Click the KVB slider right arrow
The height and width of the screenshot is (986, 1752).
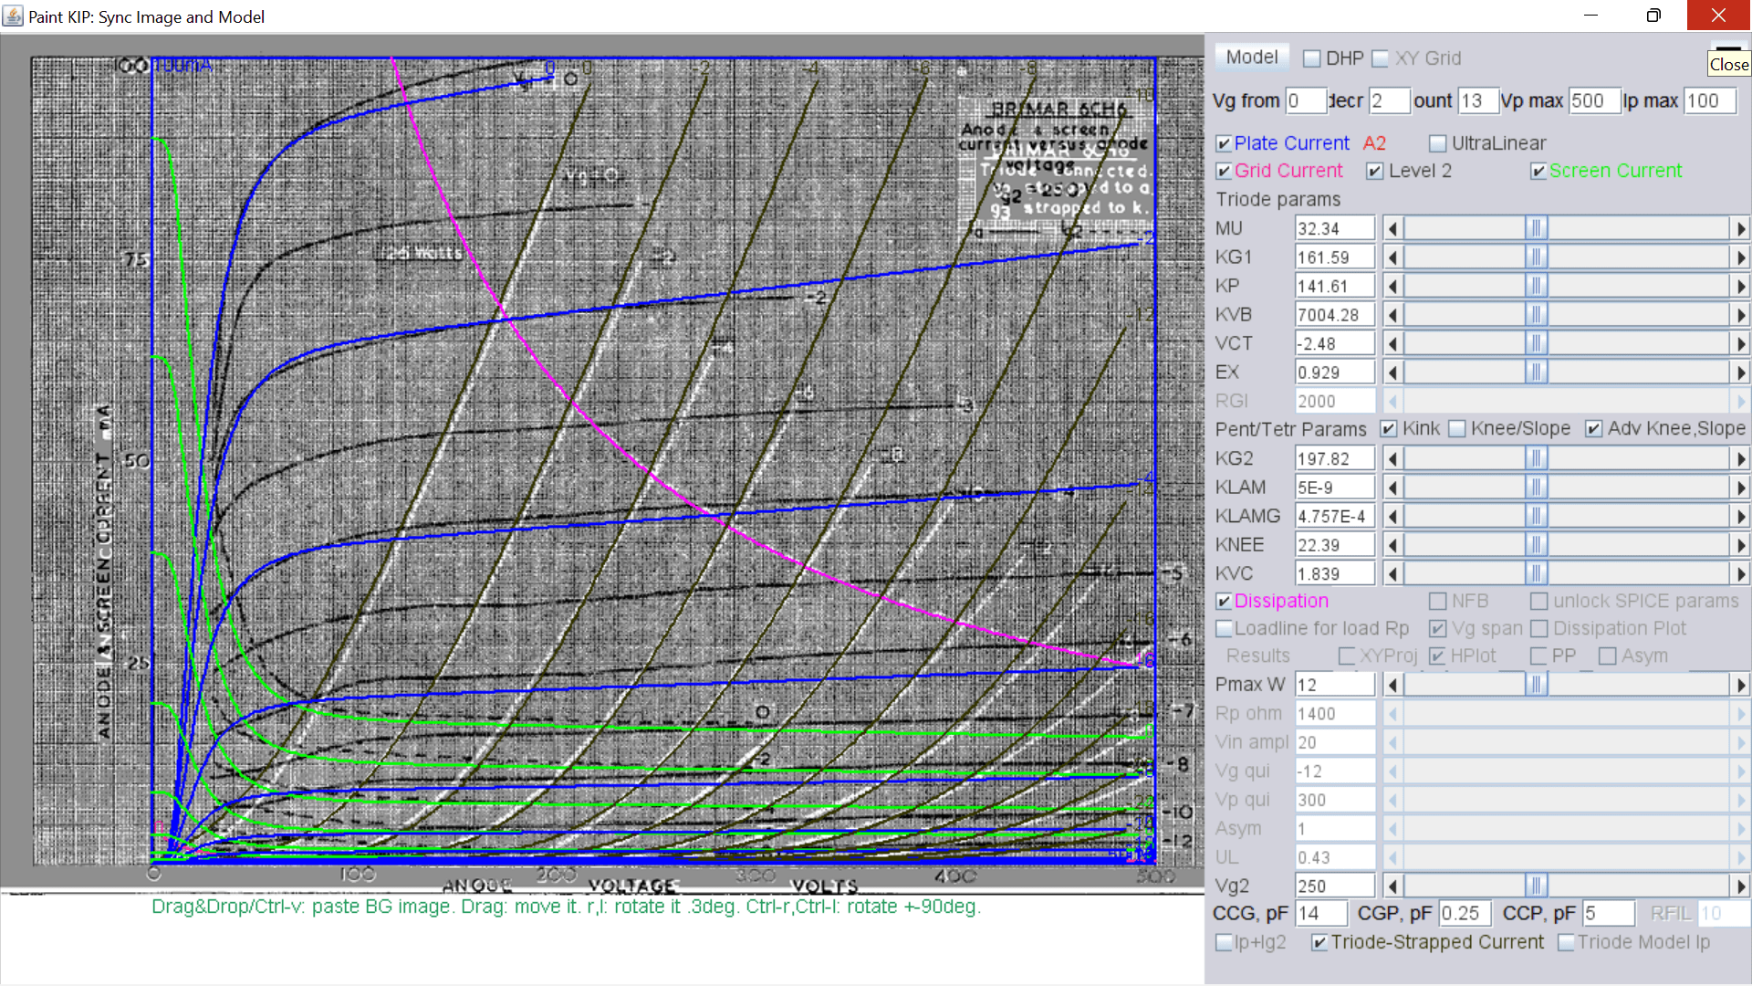click(1740, 315)
